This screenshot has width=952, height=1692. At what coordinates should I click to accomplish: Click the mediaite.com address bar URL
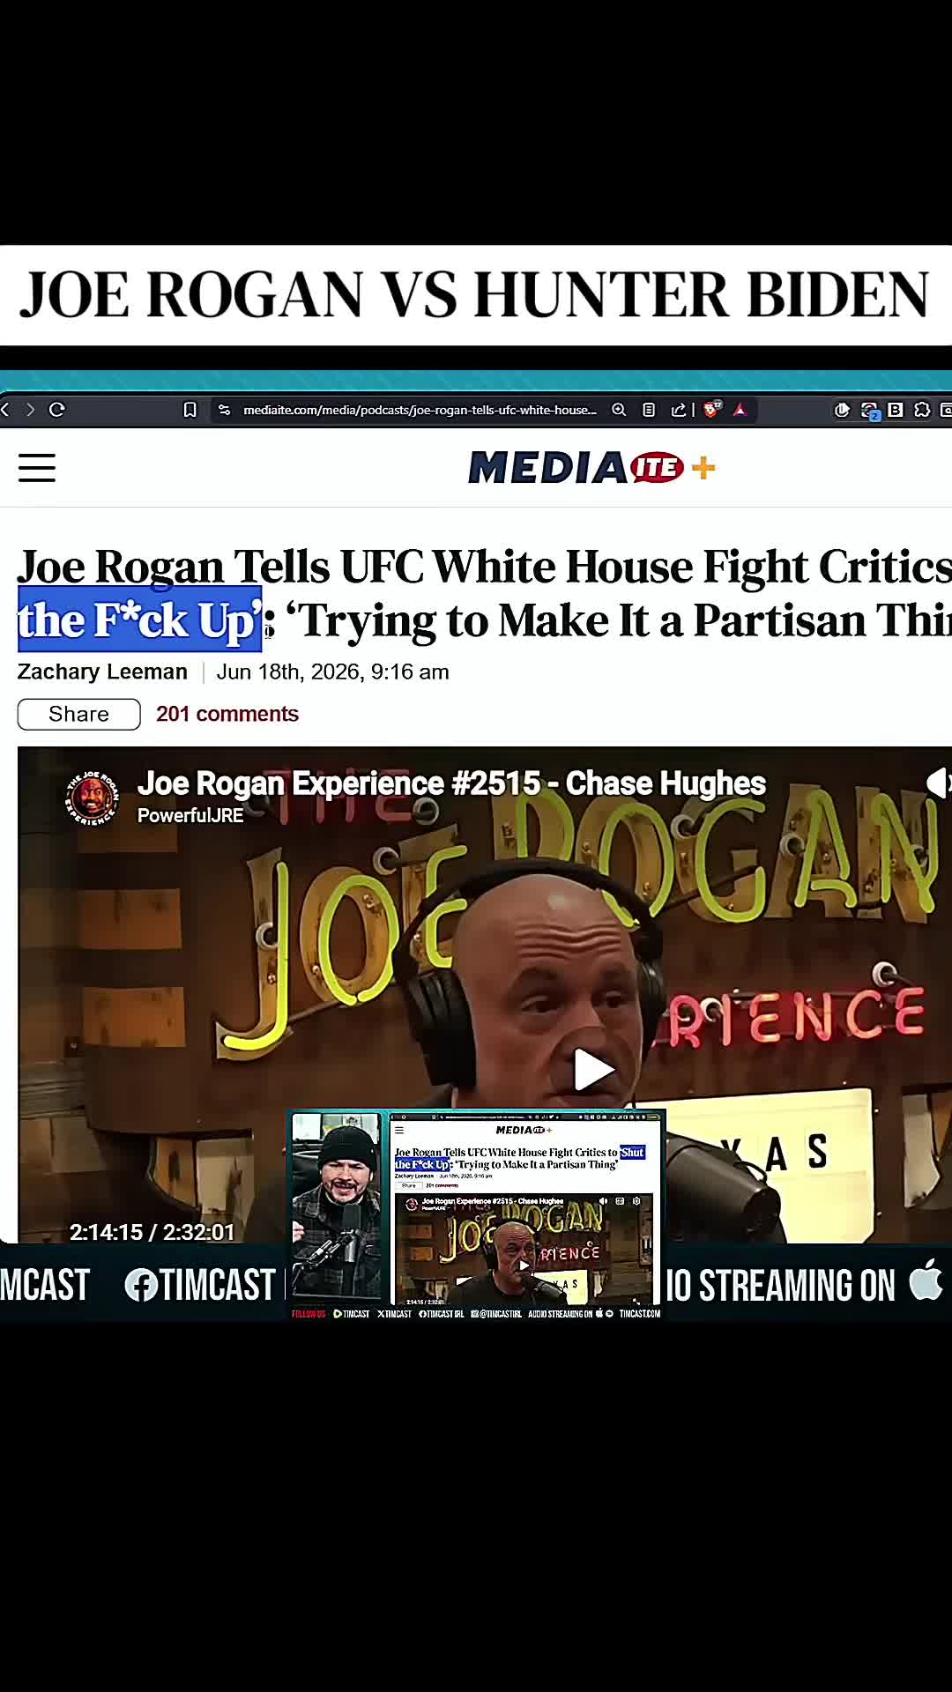pyautogui.click(x=420, y=410)
